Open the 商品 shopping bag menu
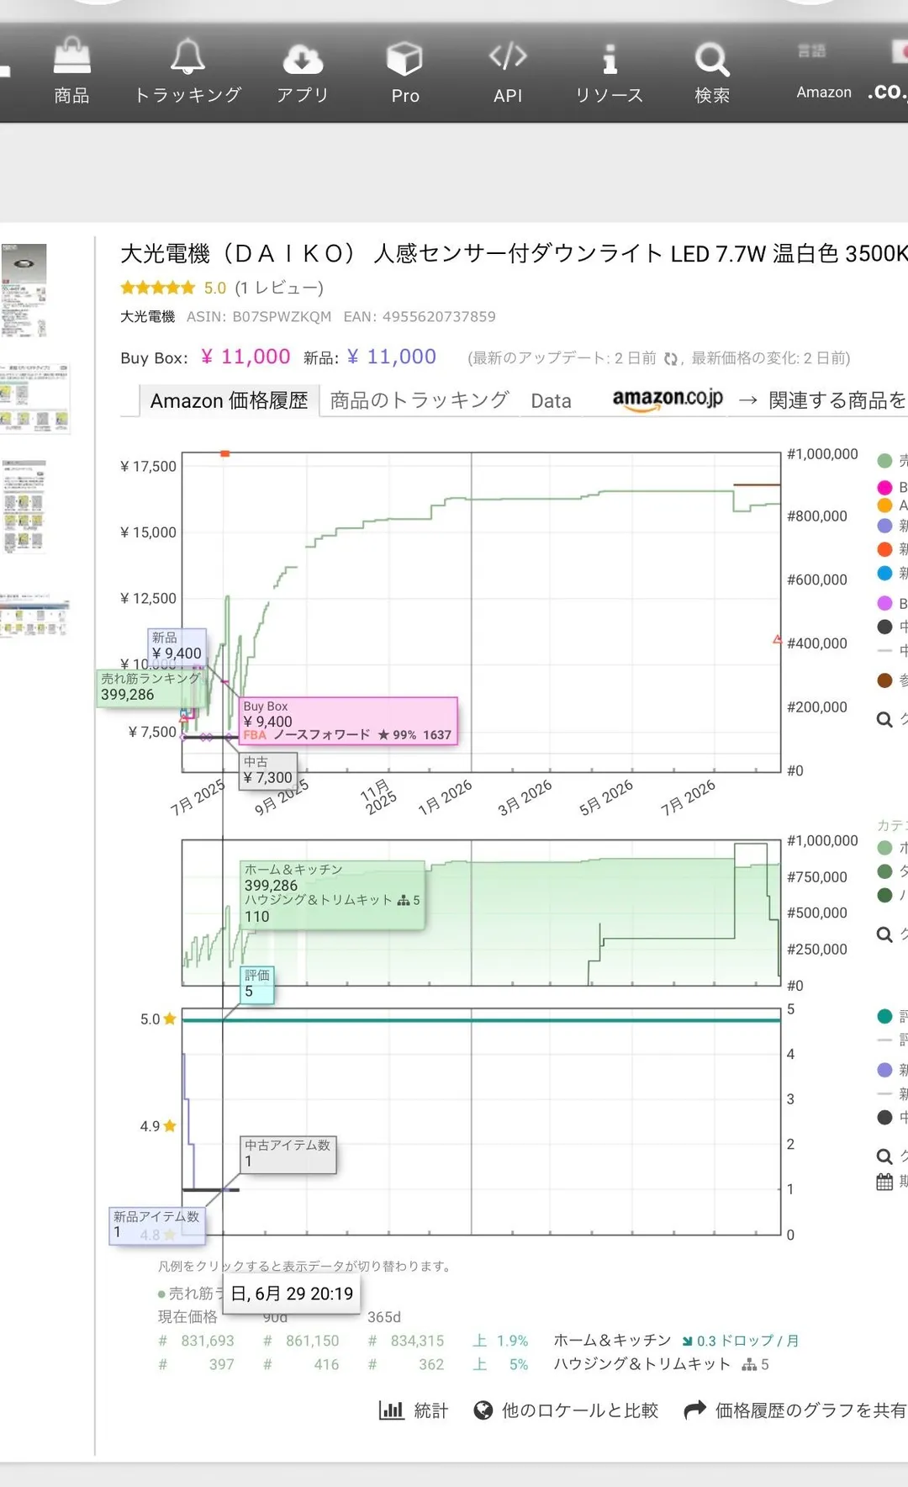The width and height of the screenshot is (908, 1487). pyautogui.click(x=71, y=71)
